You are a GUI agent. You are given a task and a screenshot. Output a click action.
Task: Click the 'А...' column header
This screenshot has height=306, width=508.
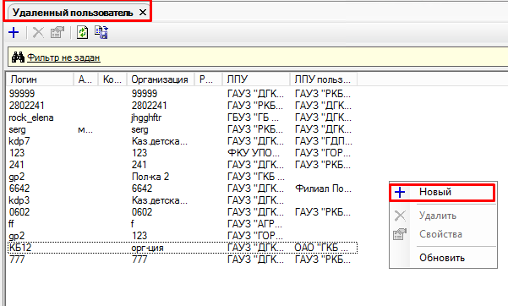point(86,79)
